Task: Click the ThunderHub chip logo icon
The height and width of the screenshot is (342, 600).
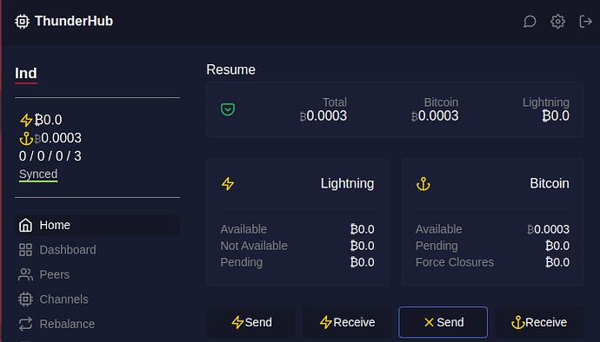Action: pyautogui.click(x=22, y=22)
